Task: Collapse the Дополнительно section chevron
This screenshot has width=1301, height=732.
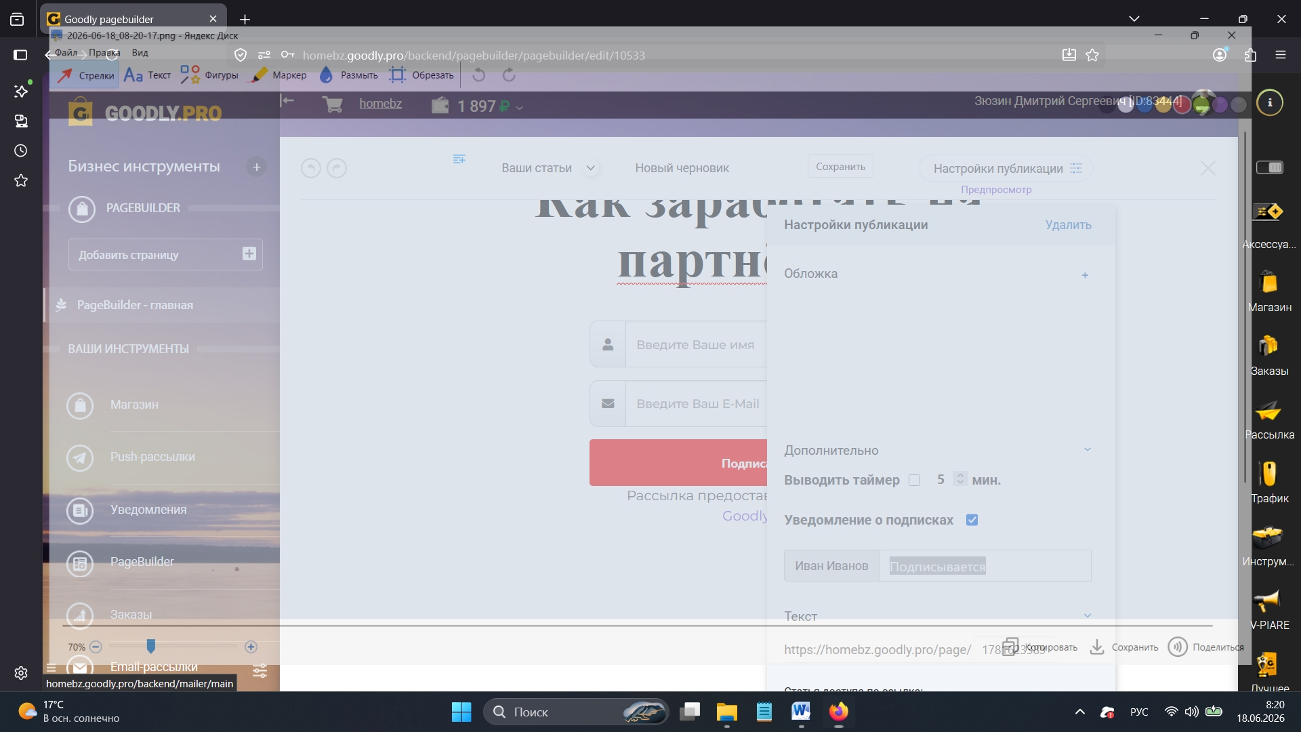Action: [x=1088, y=449]
